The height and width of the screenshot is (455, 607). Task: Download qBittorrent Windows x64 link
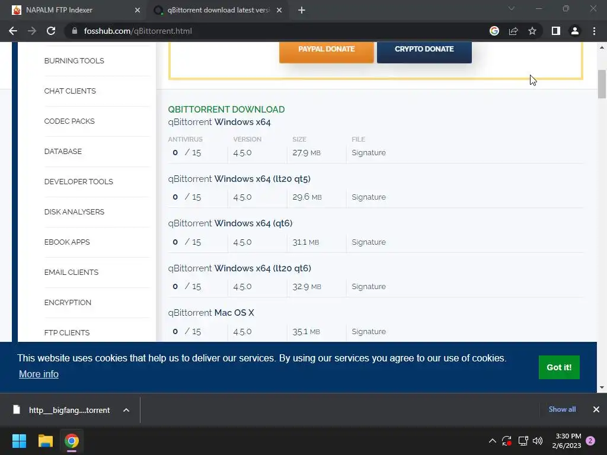pos(219,122)
